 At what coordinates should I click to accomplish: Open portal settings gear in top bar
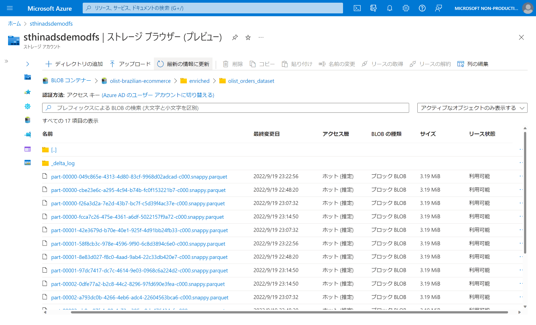coord(406,8)
